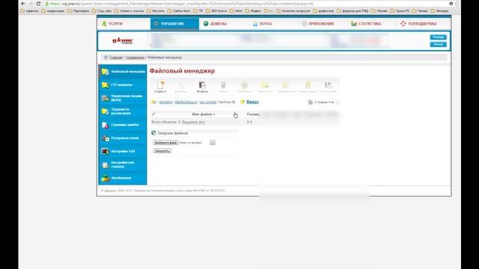Open Резервные копии section
The width and height of the screenshot is (479, 269).
coord(123,138)
